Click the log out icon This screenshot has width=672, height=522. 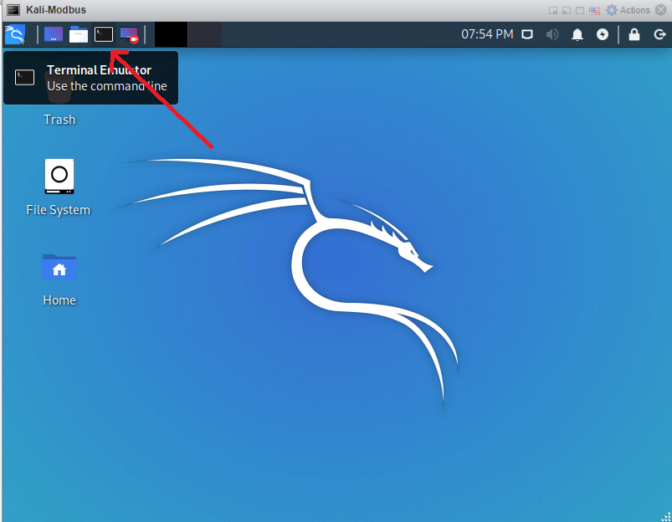tap(657, 34)
